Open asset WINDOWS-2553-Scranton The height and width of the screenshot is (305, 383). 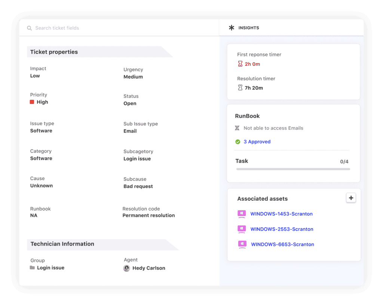tap(282, 229)
